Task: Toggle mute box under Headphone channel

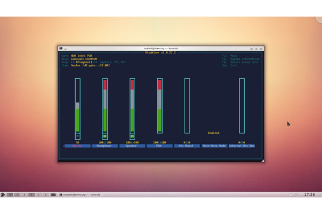Action: coord(105,136)
